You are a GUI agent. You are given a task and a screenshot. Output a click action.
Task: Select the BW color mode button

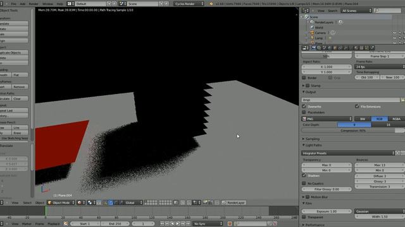point(363,119)
